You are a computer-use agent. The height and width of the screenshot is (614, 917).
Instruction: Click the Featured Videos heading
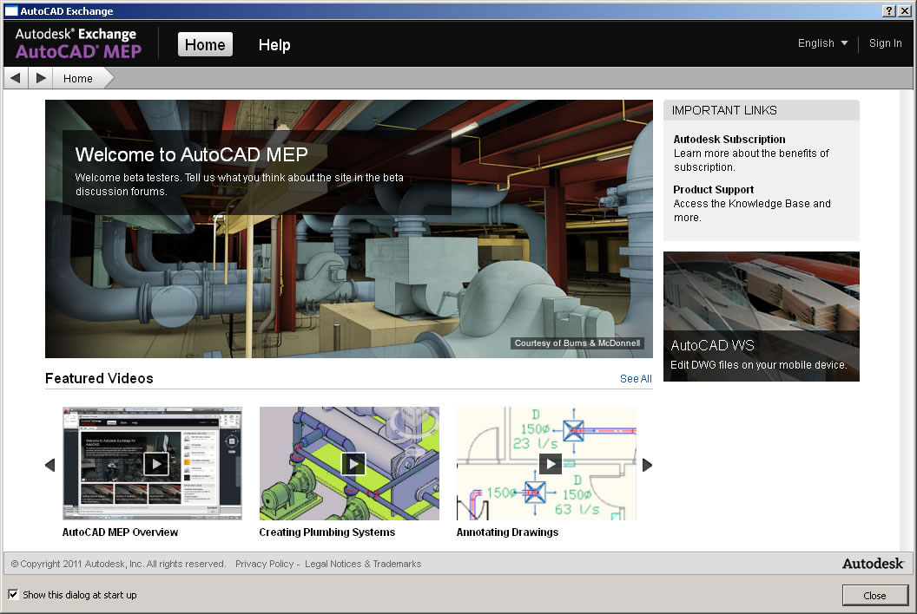coord(99,379)
